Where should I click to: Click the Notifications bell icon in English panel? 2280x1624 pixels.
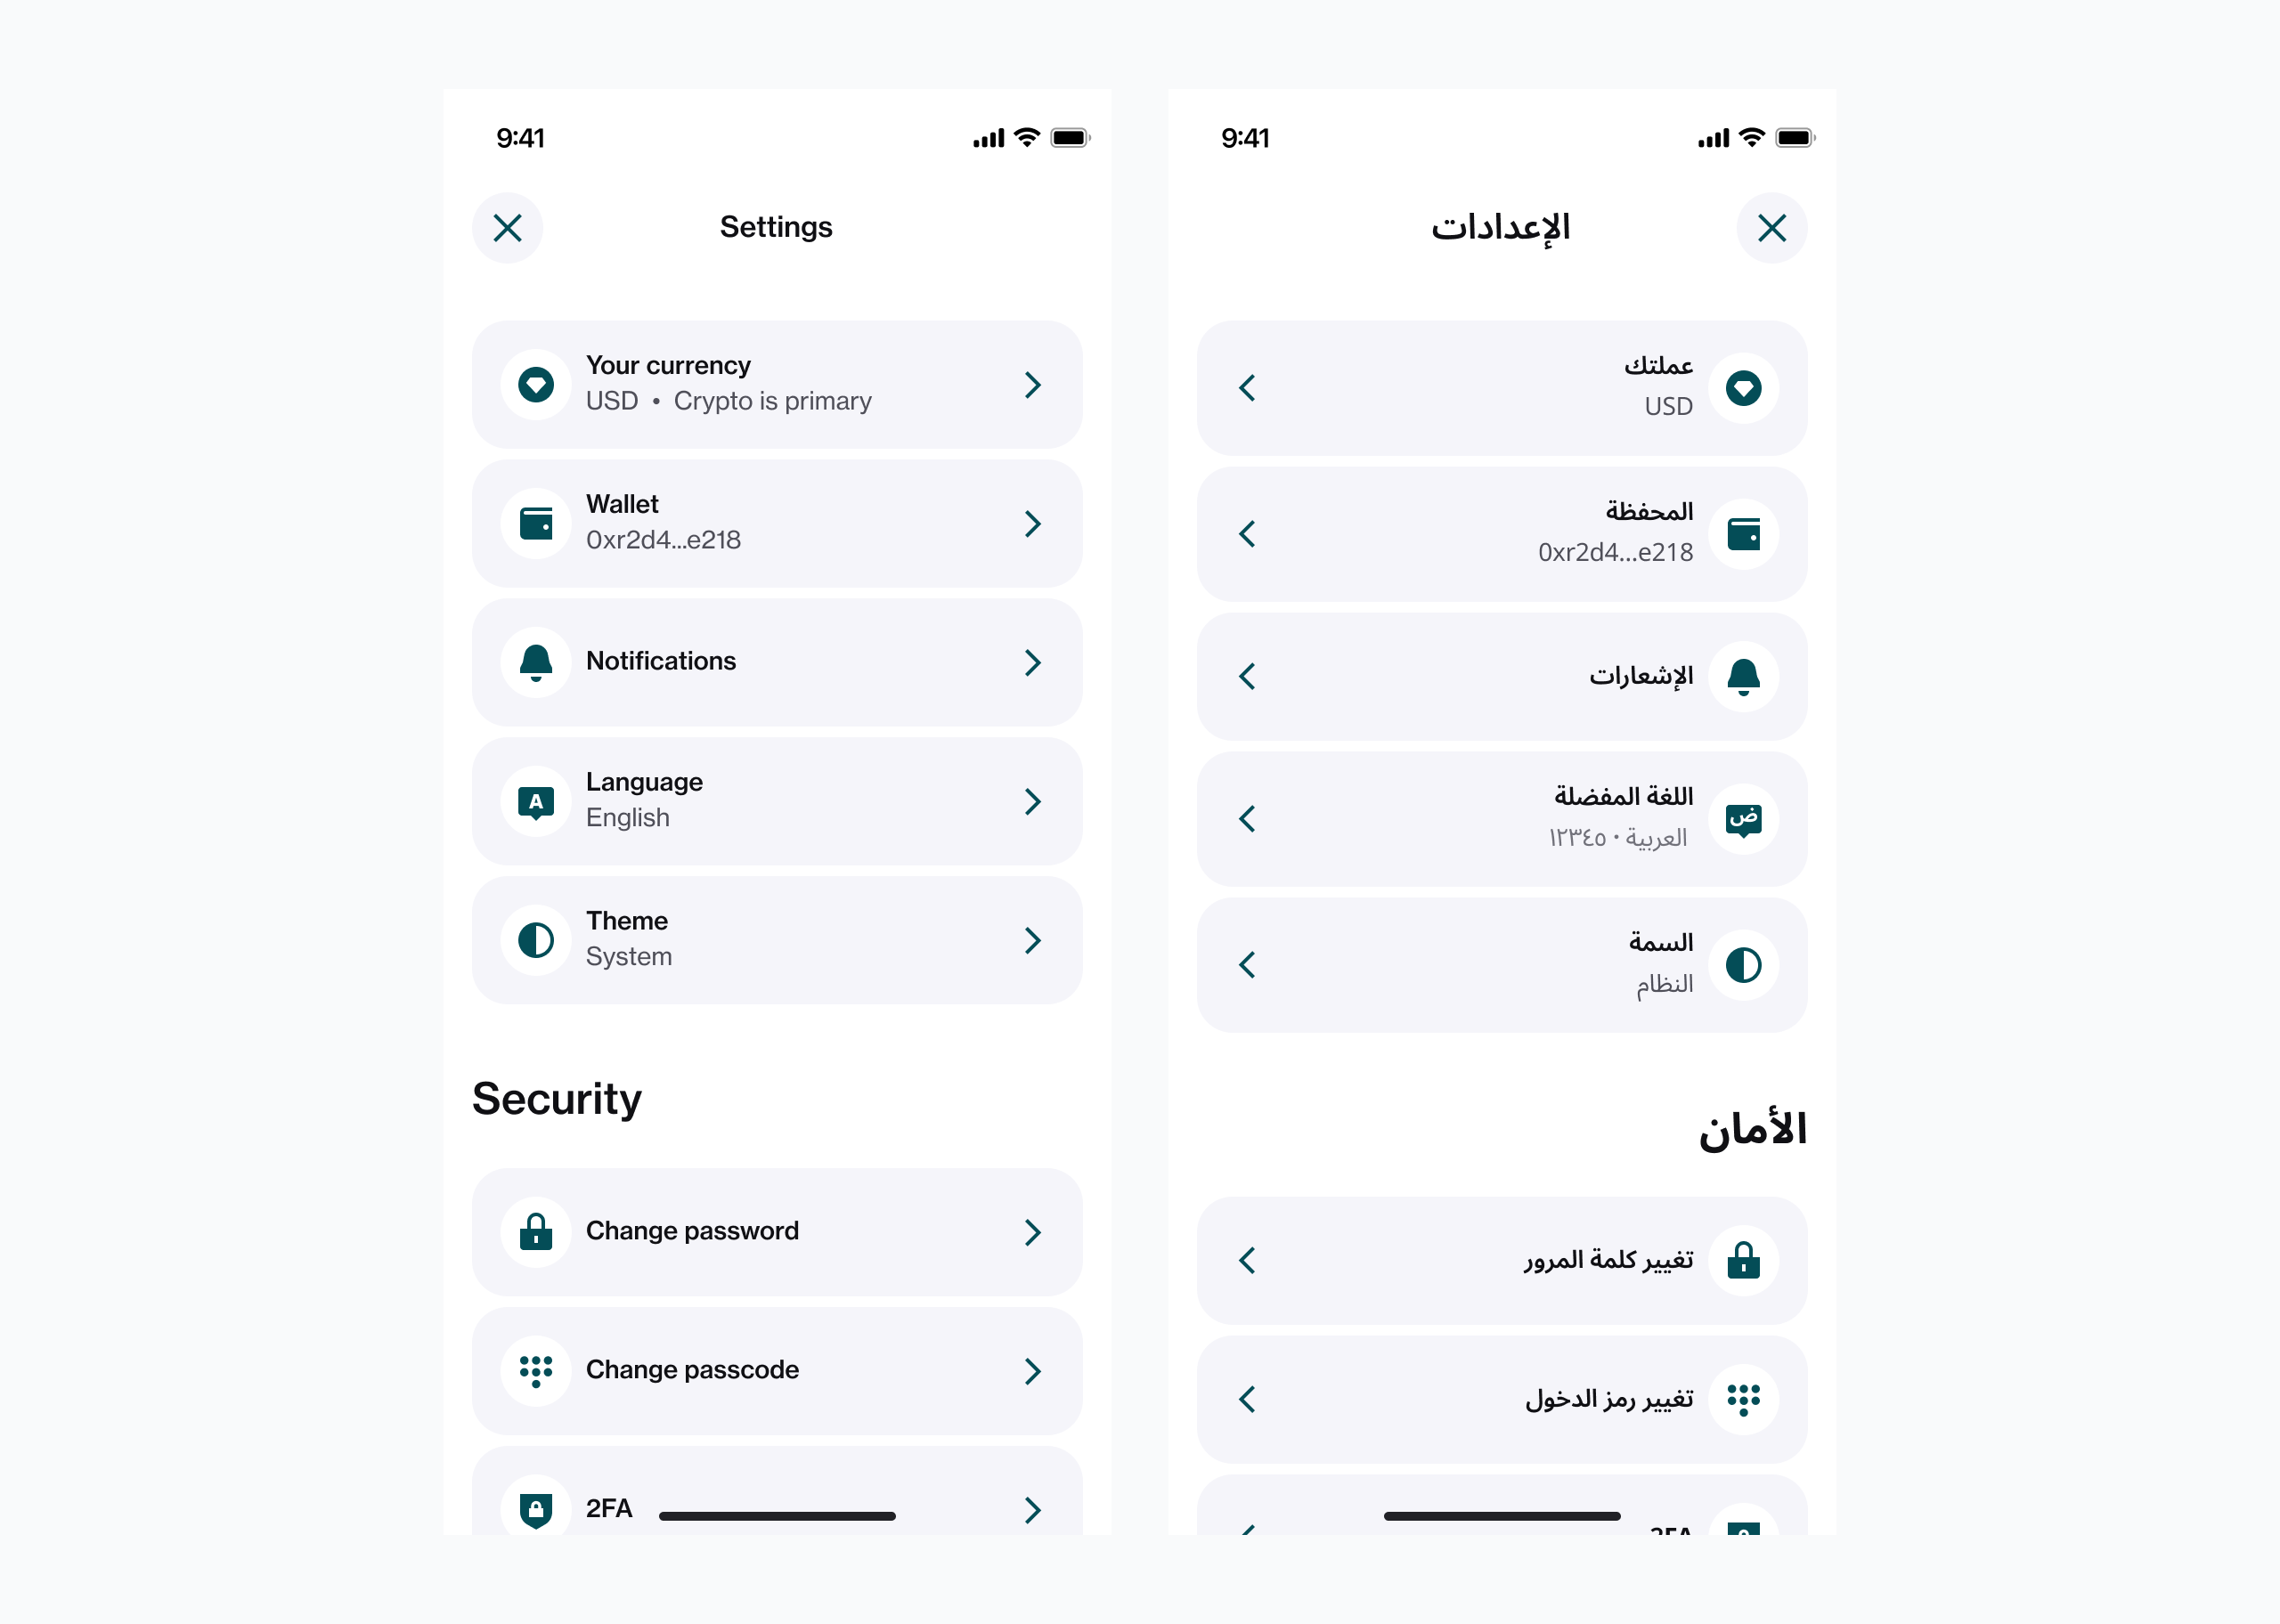[x=536, y=663]
